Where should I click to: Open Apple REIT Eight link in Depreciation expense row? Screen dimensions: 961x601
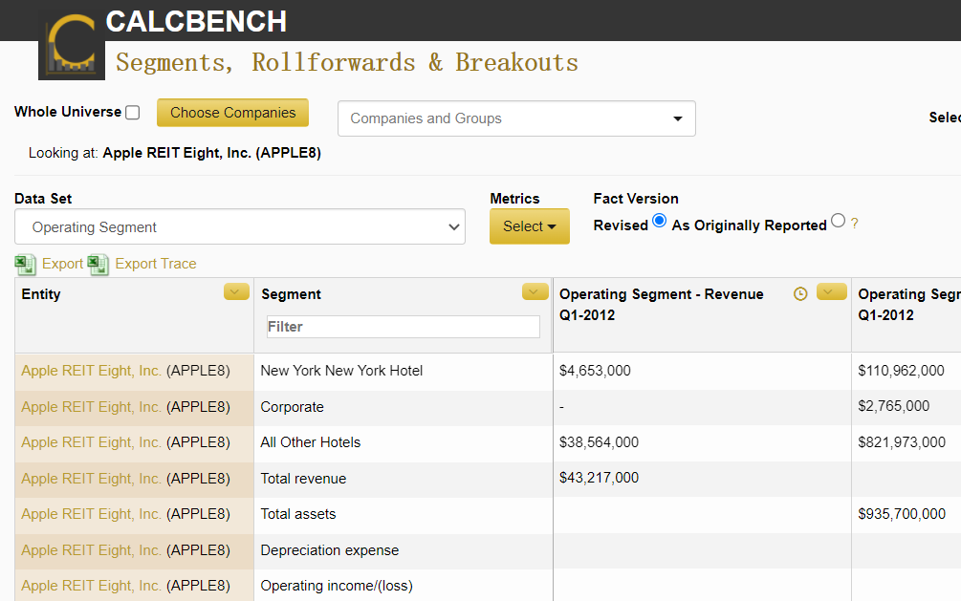coord(92,550)
